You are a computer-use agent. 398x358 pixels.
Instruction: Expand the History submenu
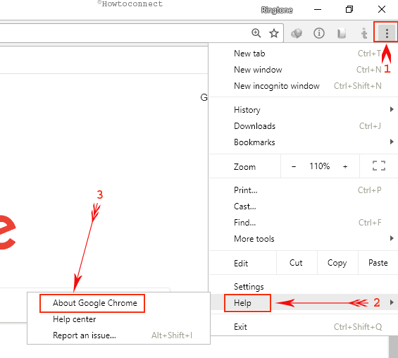(304, 110)
